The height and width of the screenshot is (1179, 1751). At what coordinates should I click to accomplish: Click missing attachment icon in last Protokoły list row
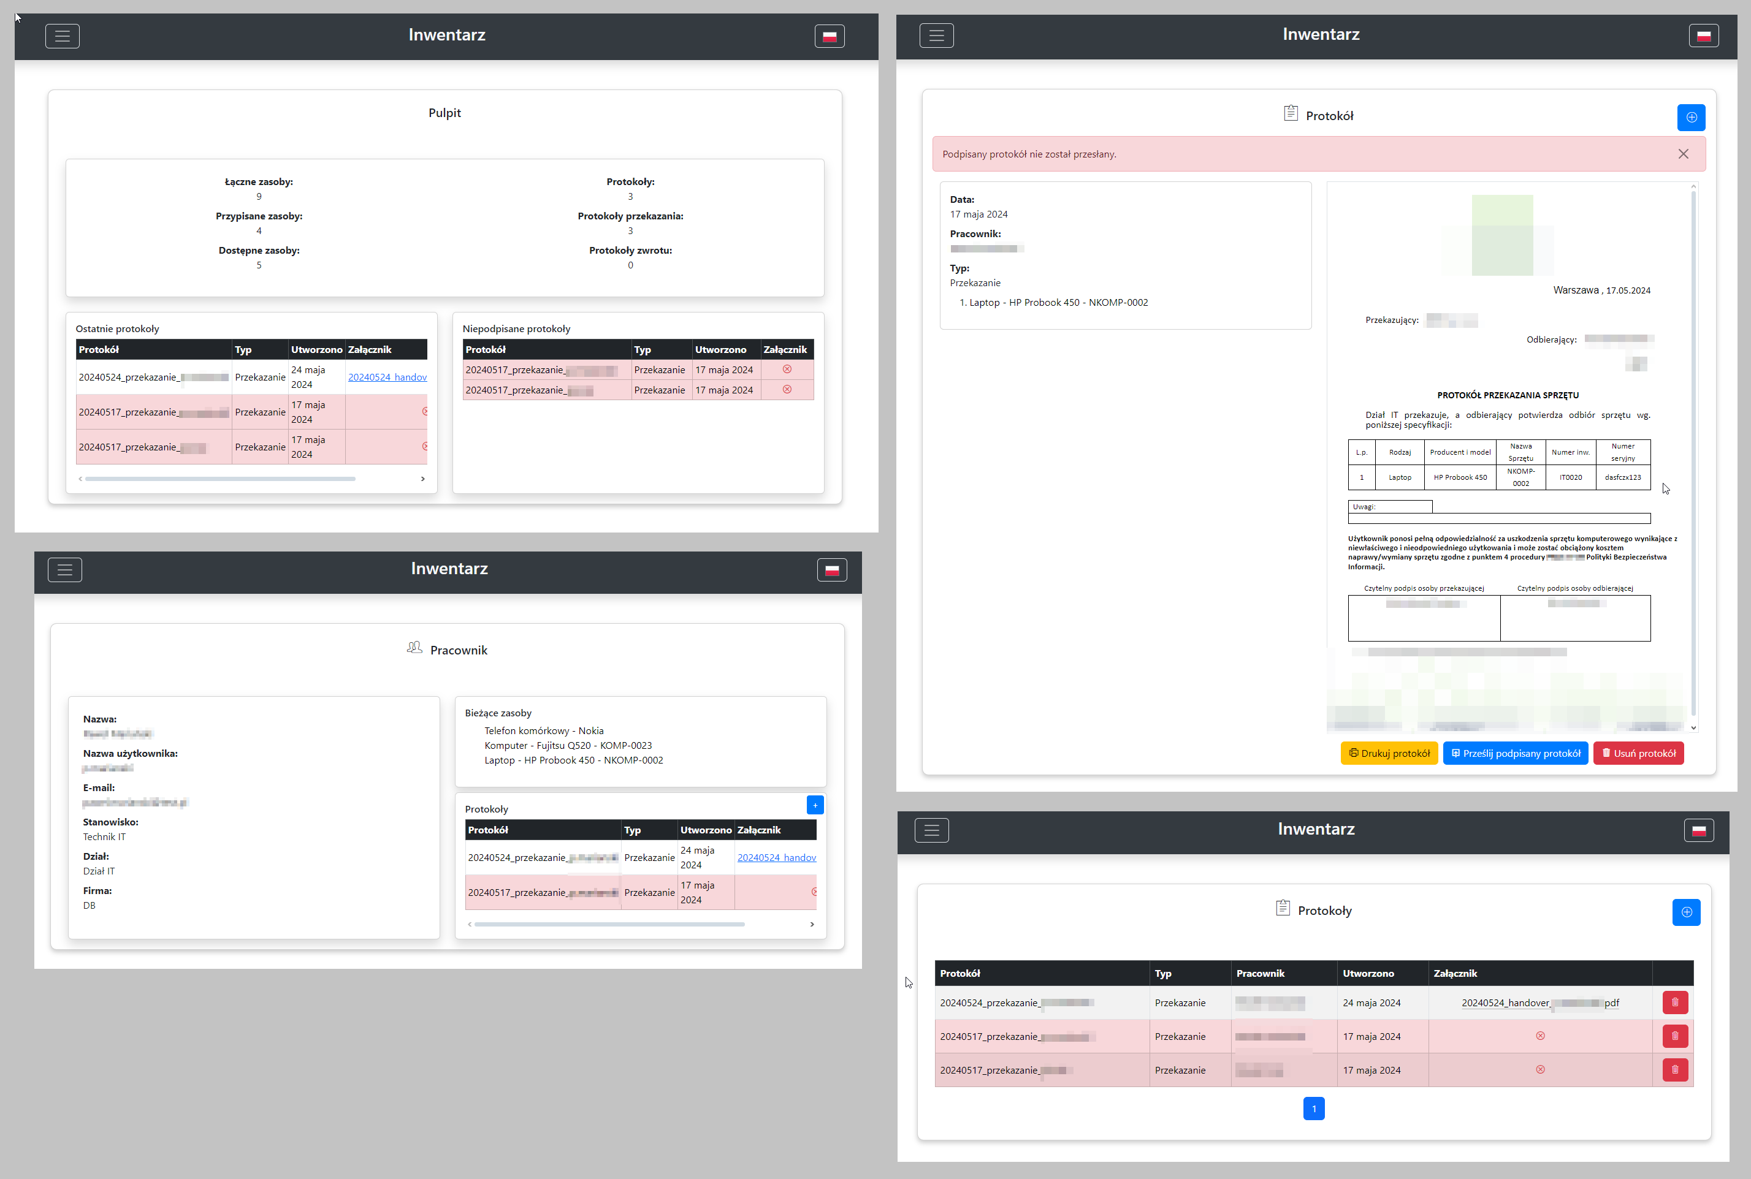pos(1540,1069)
